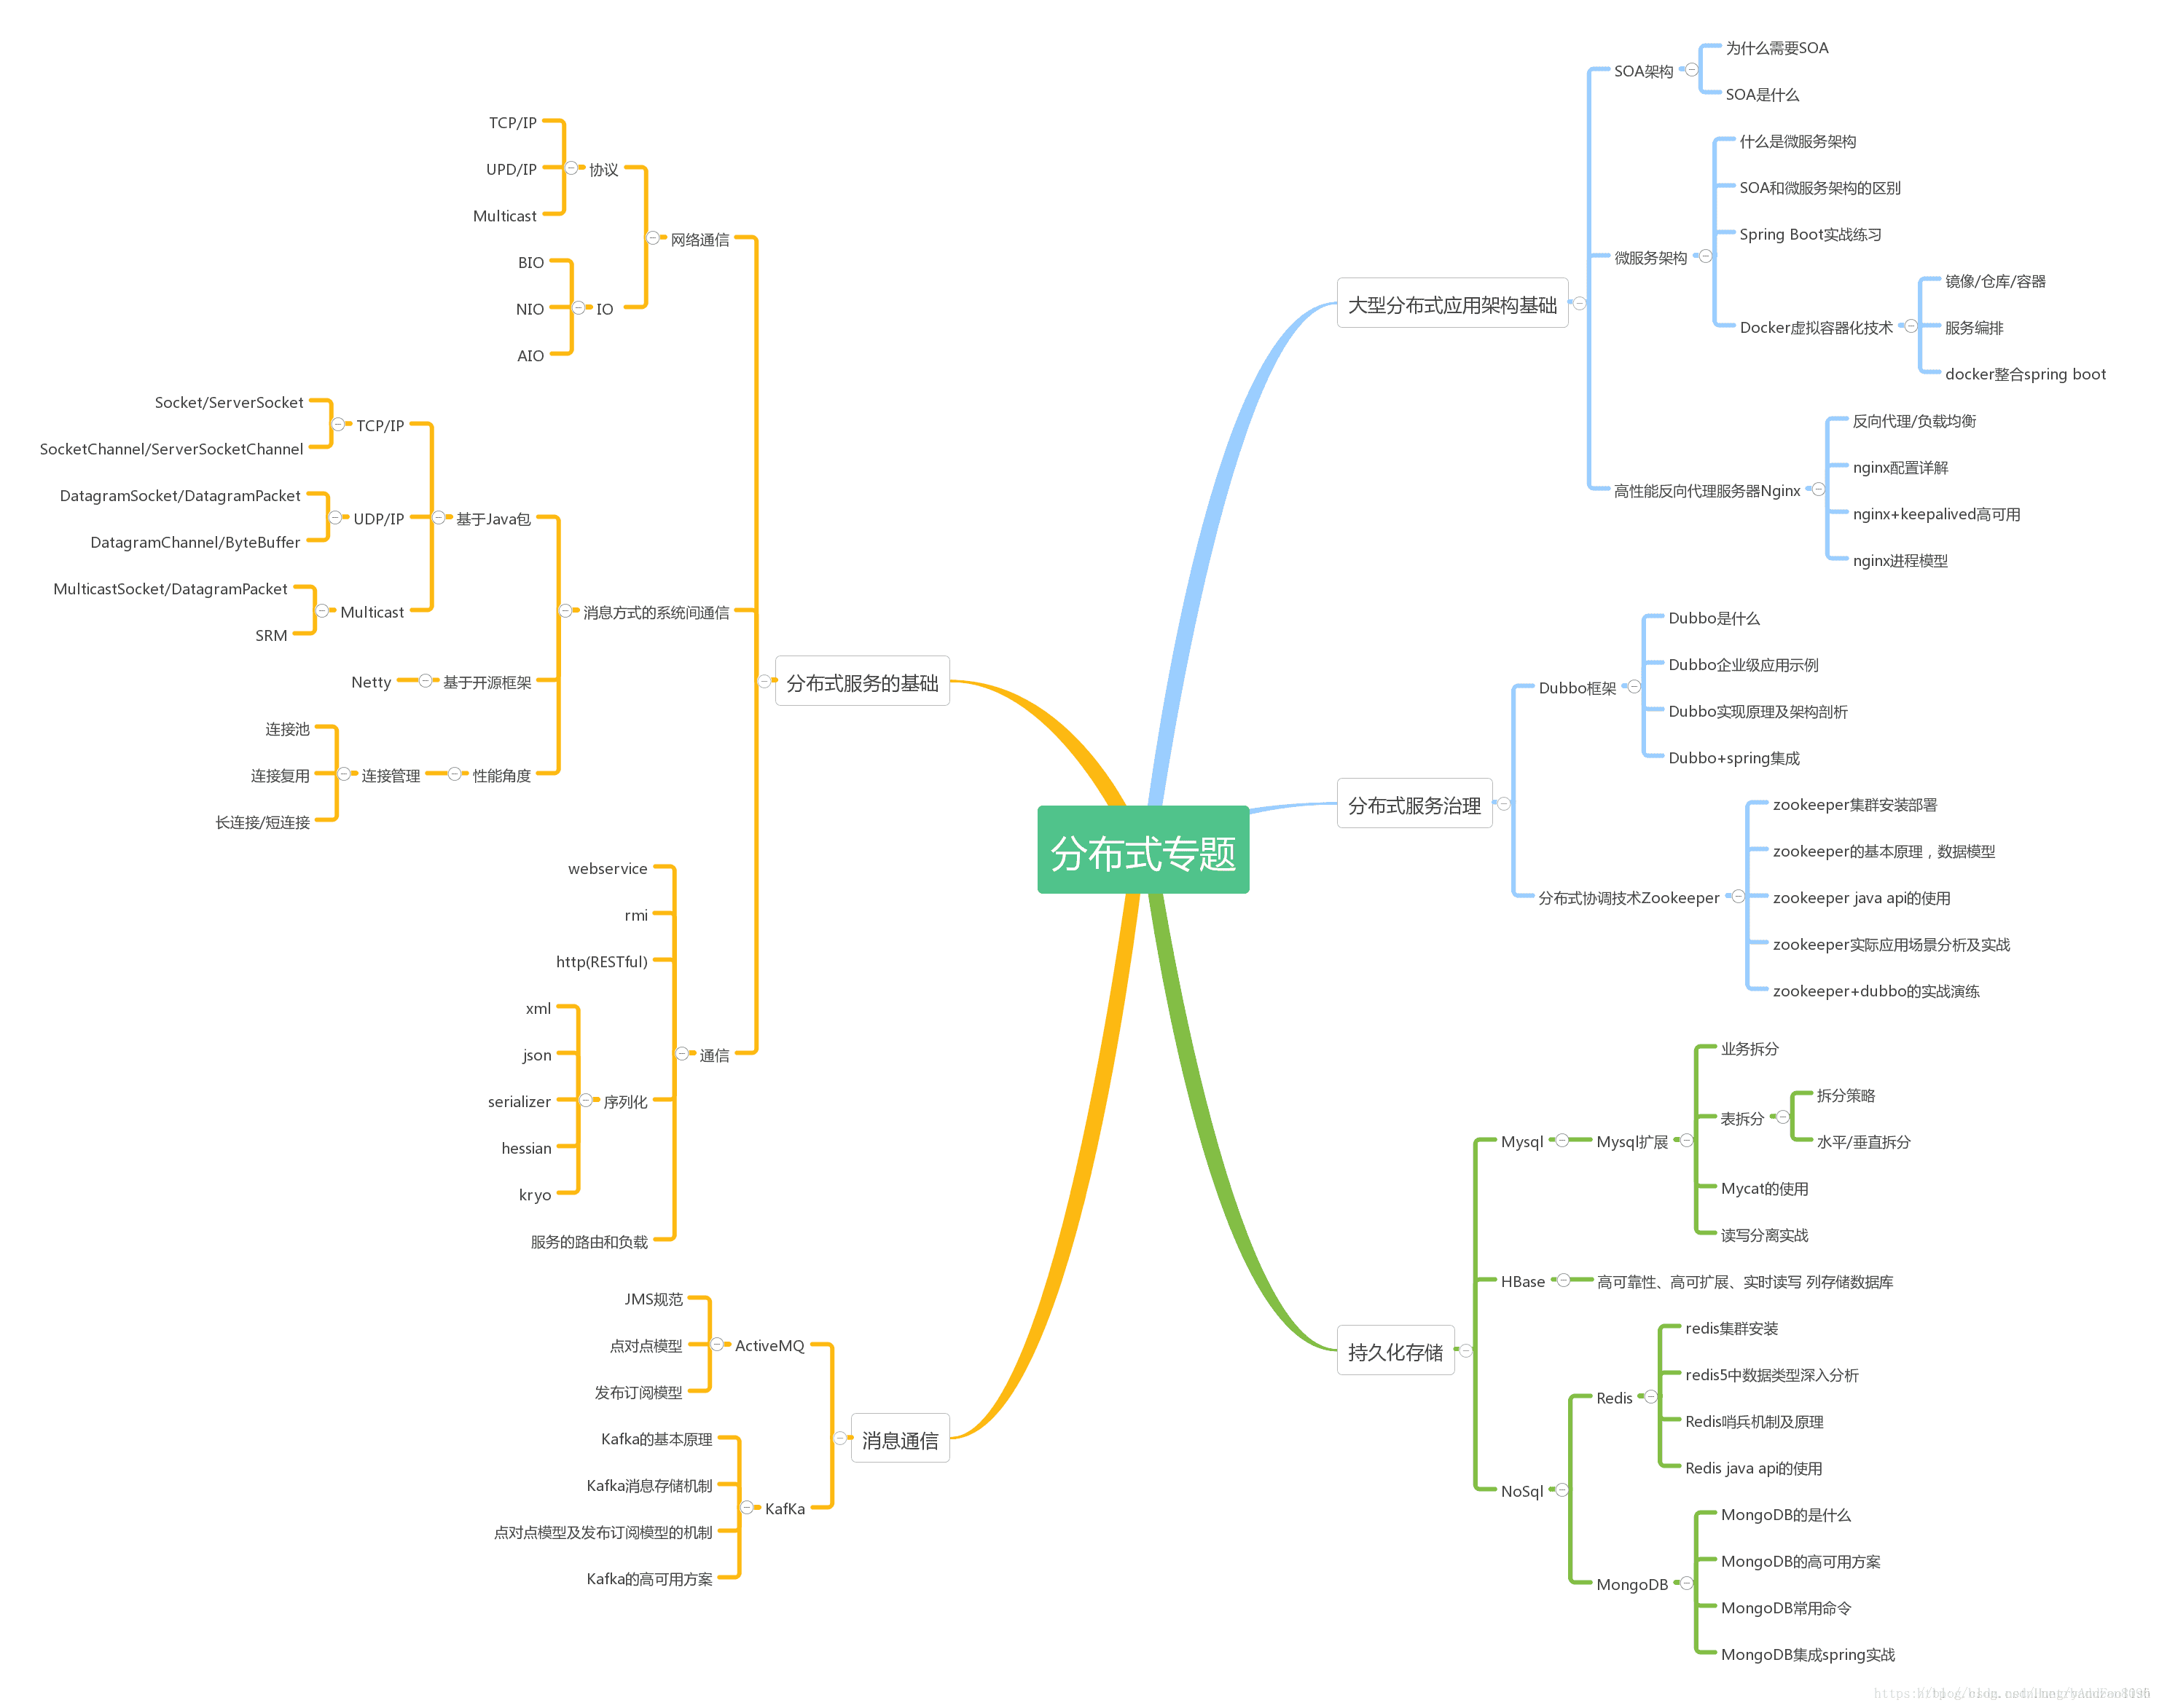
Task: Collapse the 基于开源框架 node toggle
Action: point(426,681)
